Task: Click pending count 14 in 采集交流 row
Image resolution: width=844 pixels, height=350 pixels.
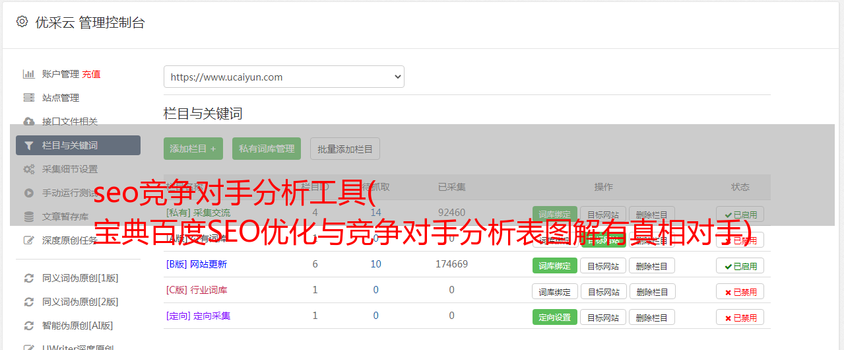Action: click(375, 213)
